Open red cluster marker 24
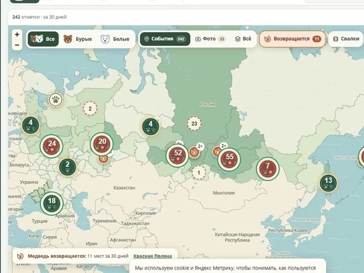Screen dimensions: 364x273 [x=52, y=146]
